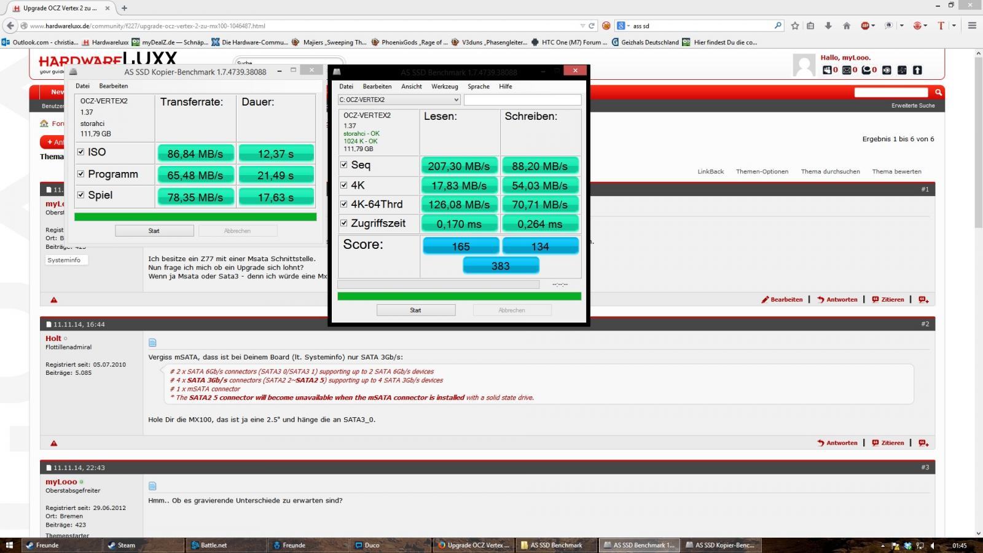This screenshot has width=983, height=553.
Task: Open Datei menu in AS SSD Benchmark
Action: [x=346, y=87]
